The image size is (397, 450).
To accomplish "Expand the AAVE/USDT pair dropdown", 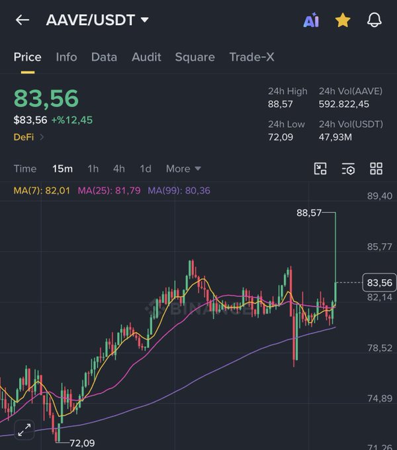I will (97, 20).
